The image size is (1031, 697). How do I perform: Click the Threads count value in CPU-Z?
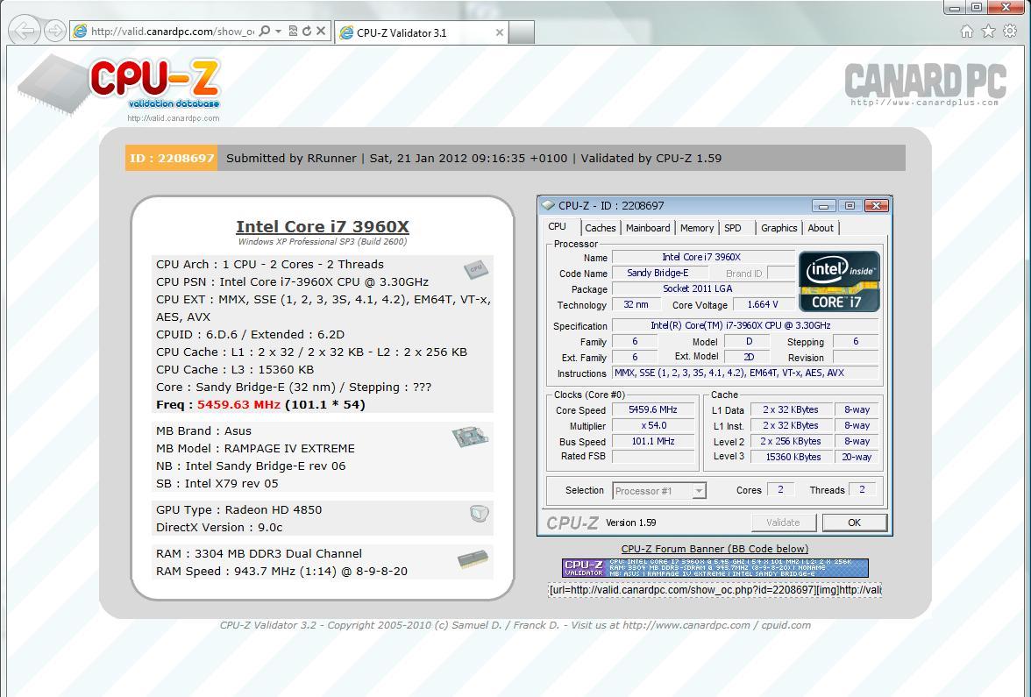click(861, 490)
